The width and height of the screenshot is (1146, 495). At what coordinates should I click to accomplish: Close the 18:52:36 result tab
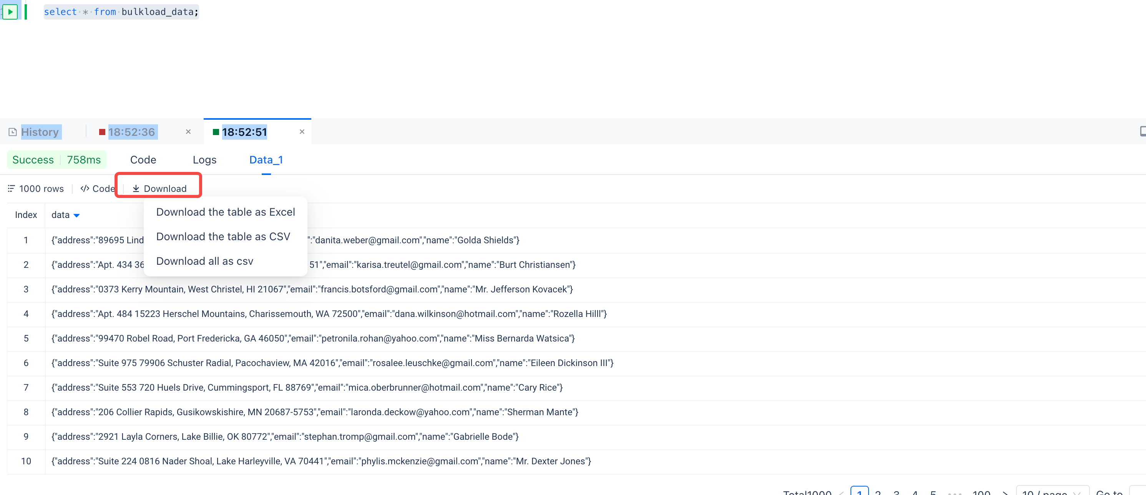click(188, 132)
